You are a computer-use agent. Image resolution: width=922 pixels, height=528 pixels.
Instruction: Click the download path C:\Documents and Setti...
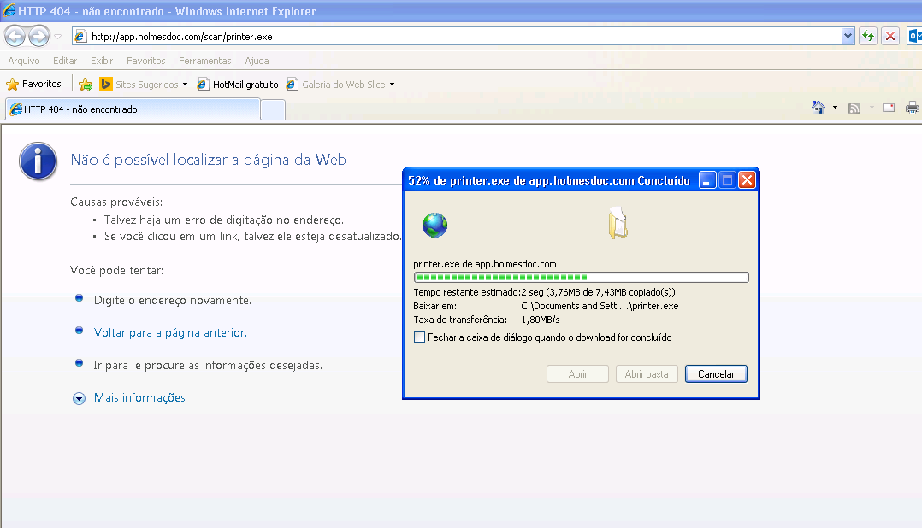pos(600,306)
